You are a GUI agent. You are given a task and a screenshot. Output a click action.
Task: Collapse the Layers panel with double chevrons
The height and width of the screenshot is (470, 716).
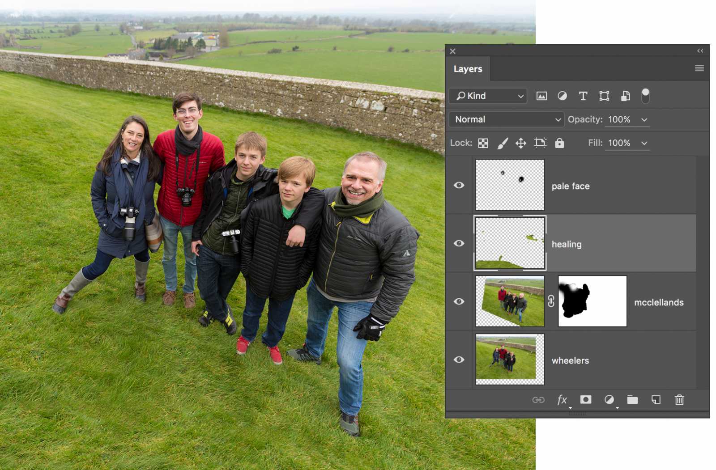click(700, 51)
